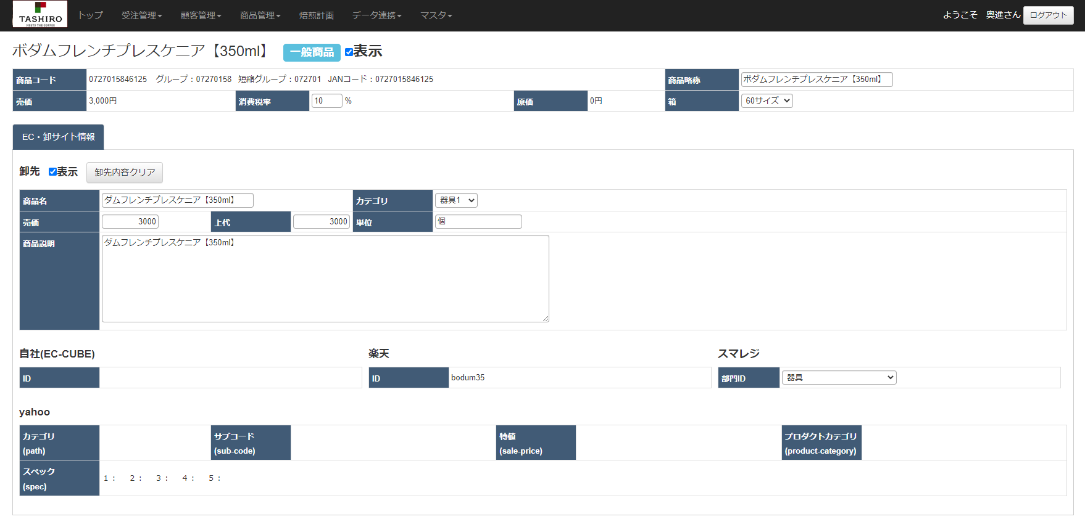Go to 焙煎計画 page

pos(316,15)
